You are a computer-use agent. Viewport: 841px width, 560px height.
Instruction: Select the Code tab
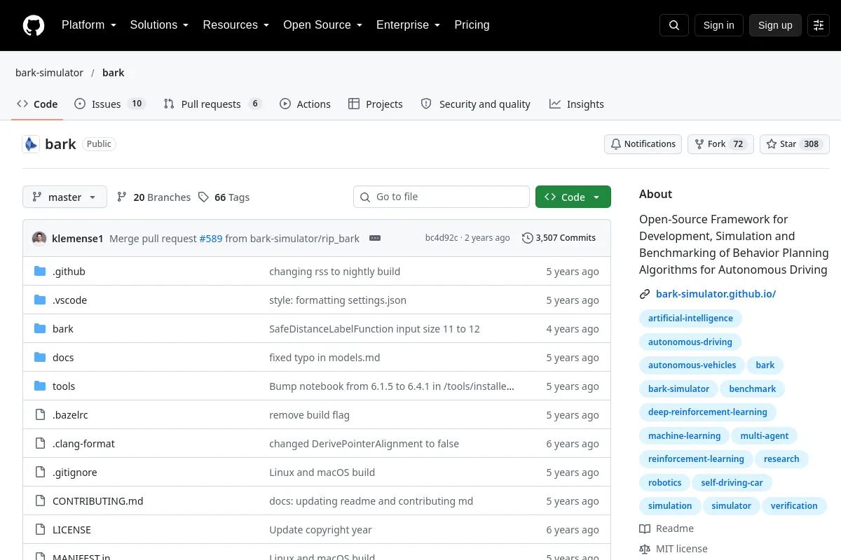click(37, 104)
